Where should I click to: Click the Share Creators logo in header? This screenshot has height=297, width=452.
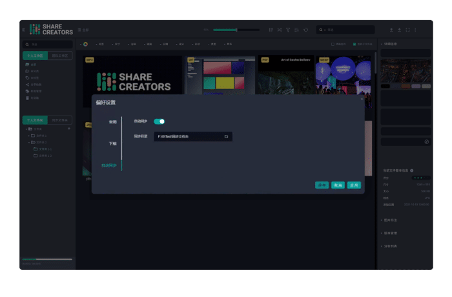coord(51,30)
